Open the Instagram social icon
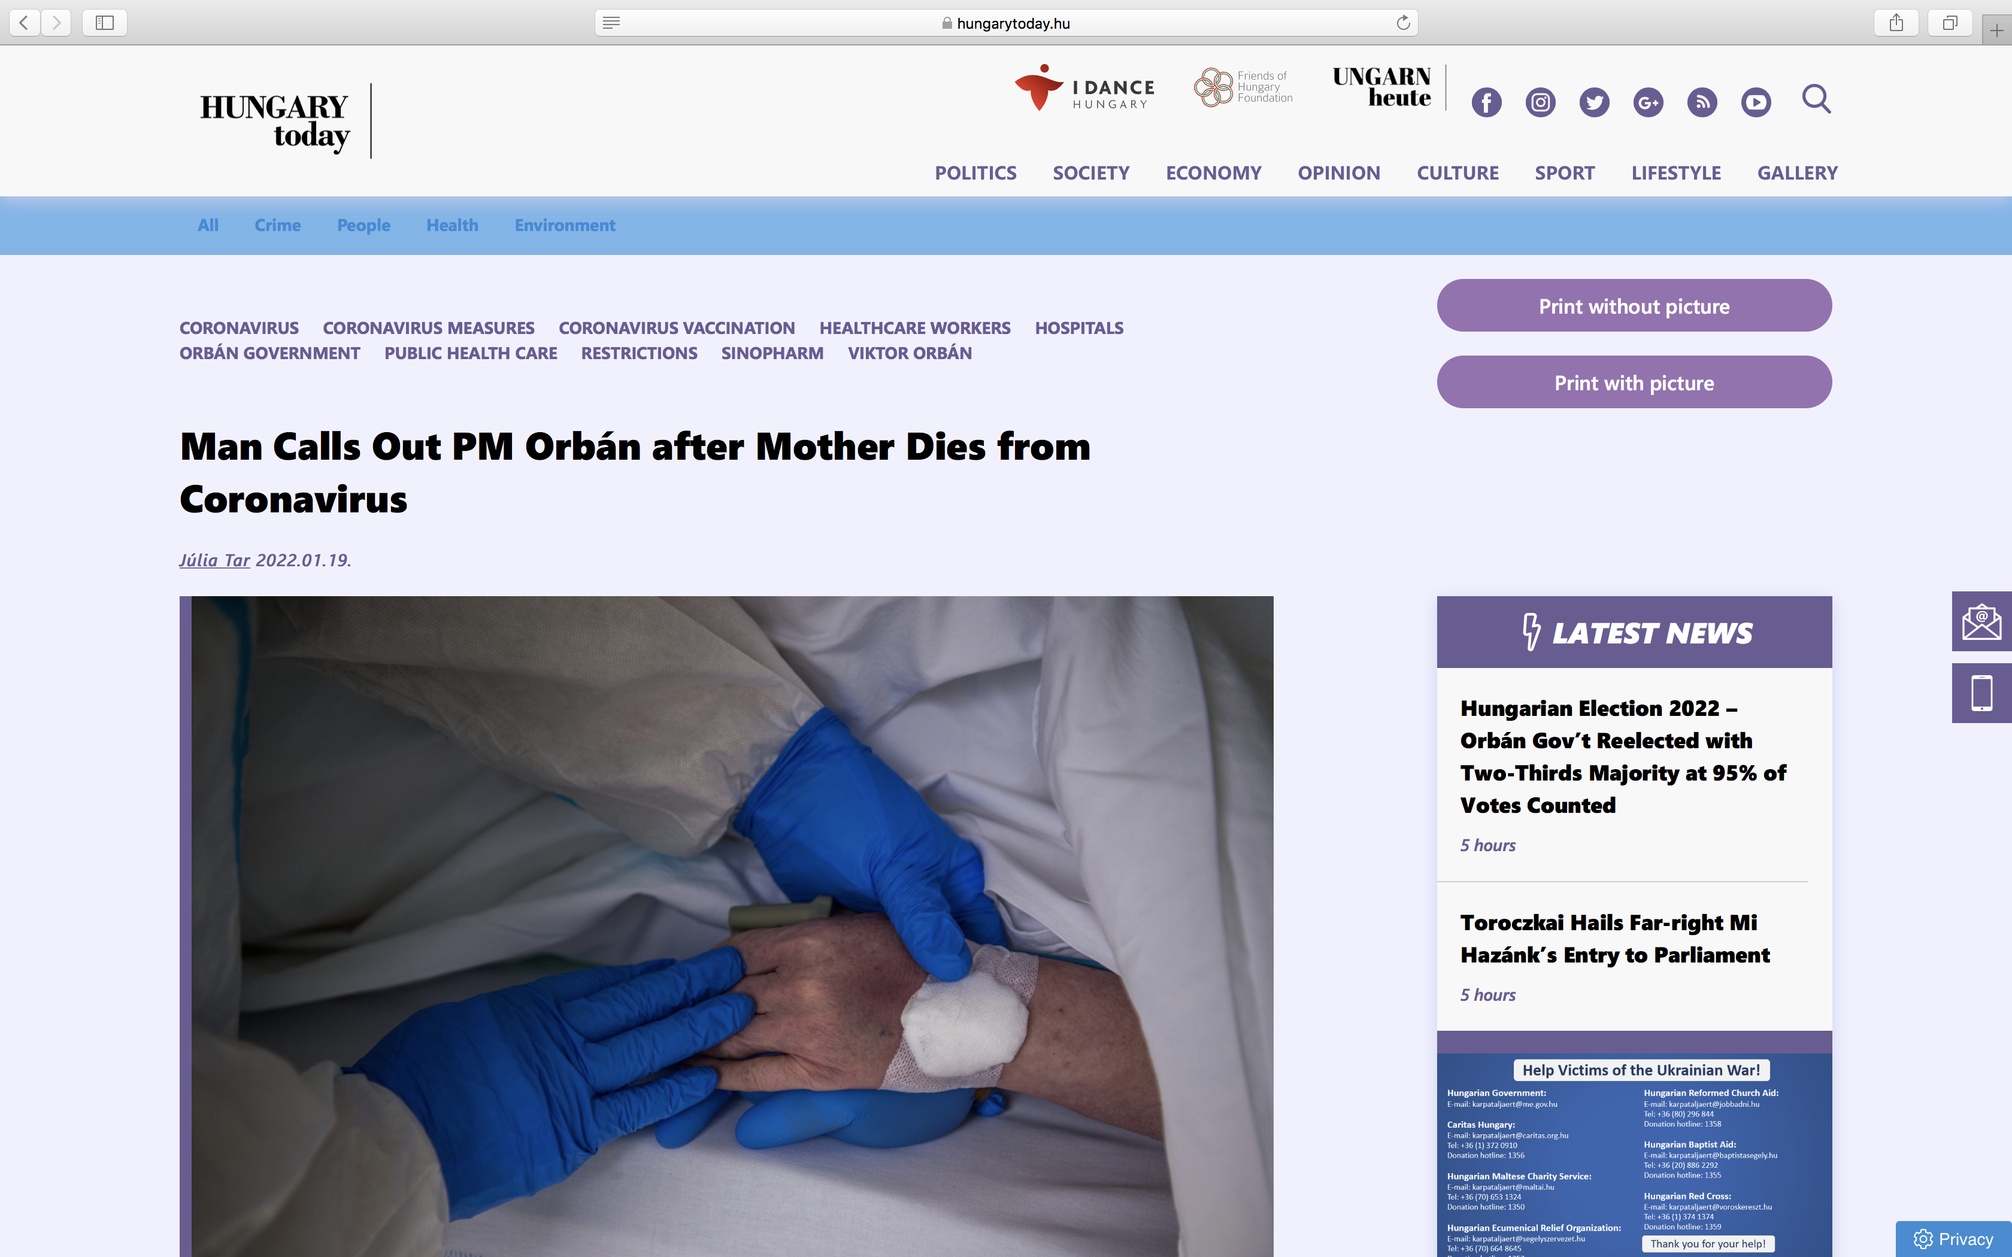Image resolution: width=2012 pixels, height=1257 pixels. coord(1540,102)
